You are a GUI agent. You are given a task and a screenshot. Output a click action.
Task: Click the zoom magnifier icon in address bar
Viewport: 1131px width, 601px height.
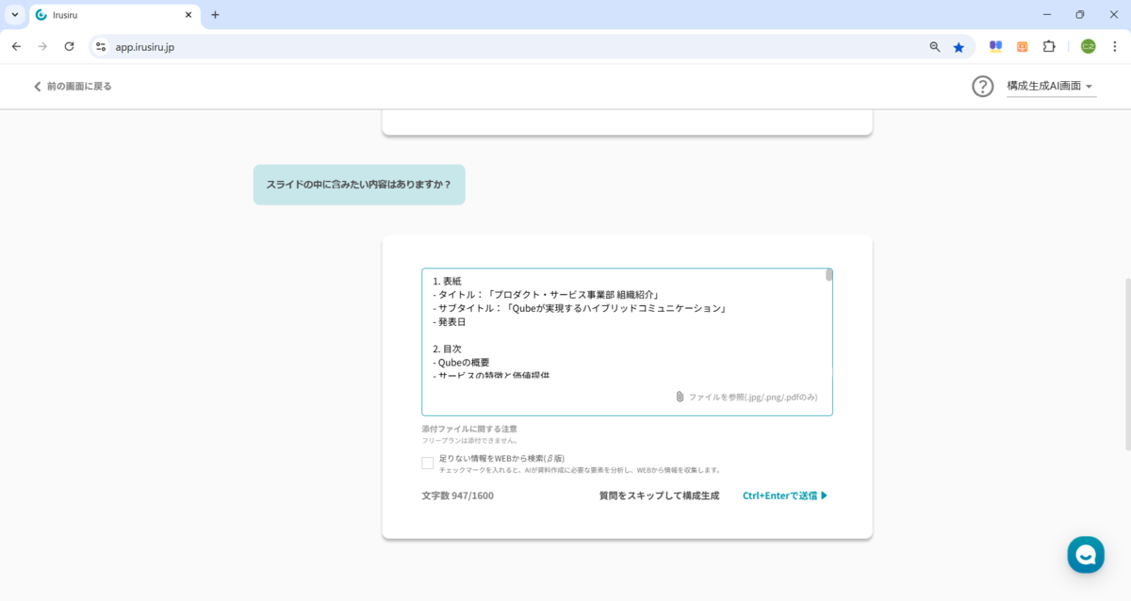pos(935,46)
